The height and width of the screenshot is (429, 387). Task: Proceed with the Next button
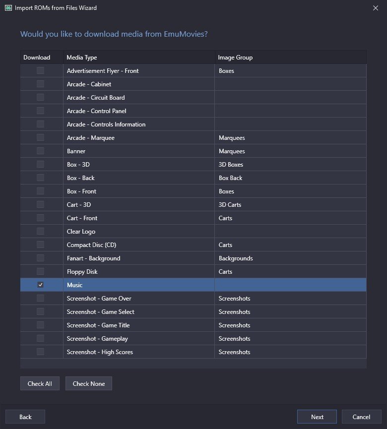(x=317, y=417)
